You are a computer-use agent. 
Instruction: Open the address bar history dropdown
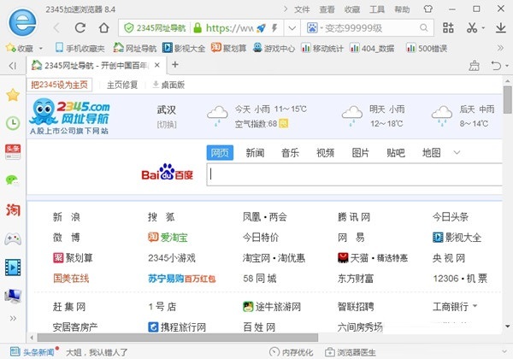292,28
